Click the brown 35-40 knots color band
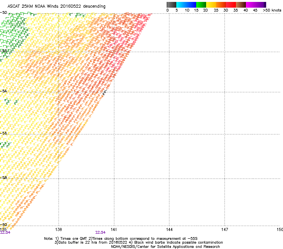Screen dimensions: 283x249 tap(241, 5)
